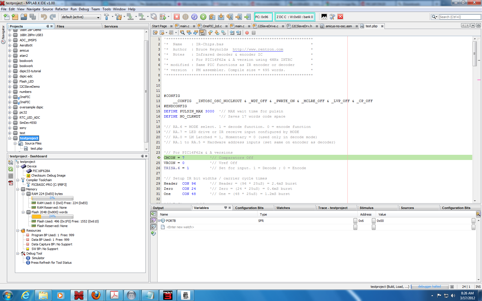This screenshot has width=482, height=301.
Task: Click the red macro record button in editor toolbar
Action: click(247, 33)
